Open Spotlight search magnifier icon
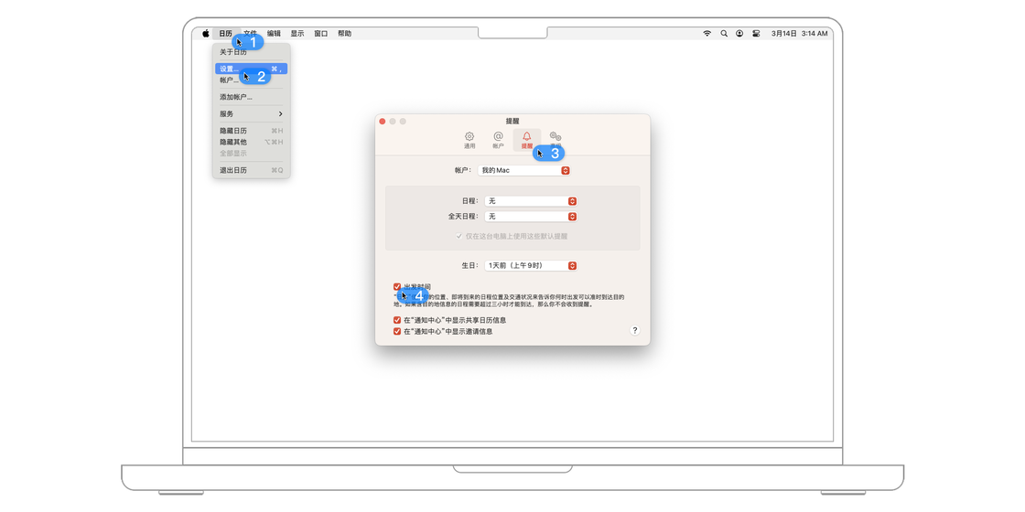Screen dimensions: 1025x512 724,33
